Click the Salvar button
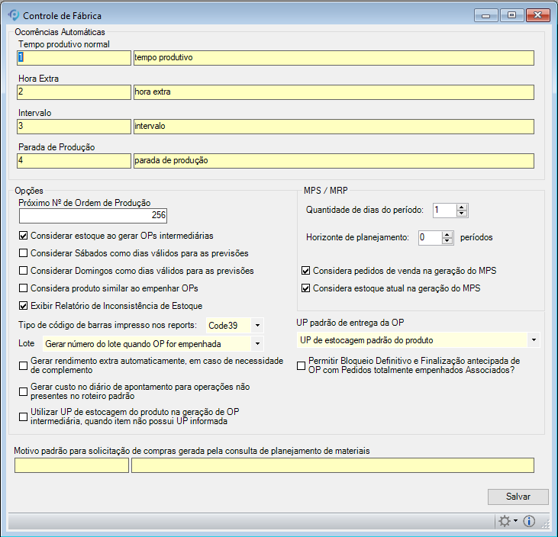 click(518, 497)
